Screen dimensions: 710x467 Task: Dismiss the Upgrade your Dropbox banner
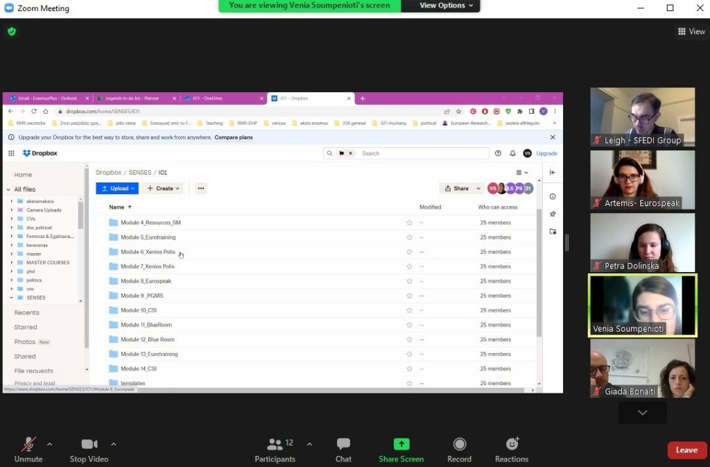coord(553,137)
